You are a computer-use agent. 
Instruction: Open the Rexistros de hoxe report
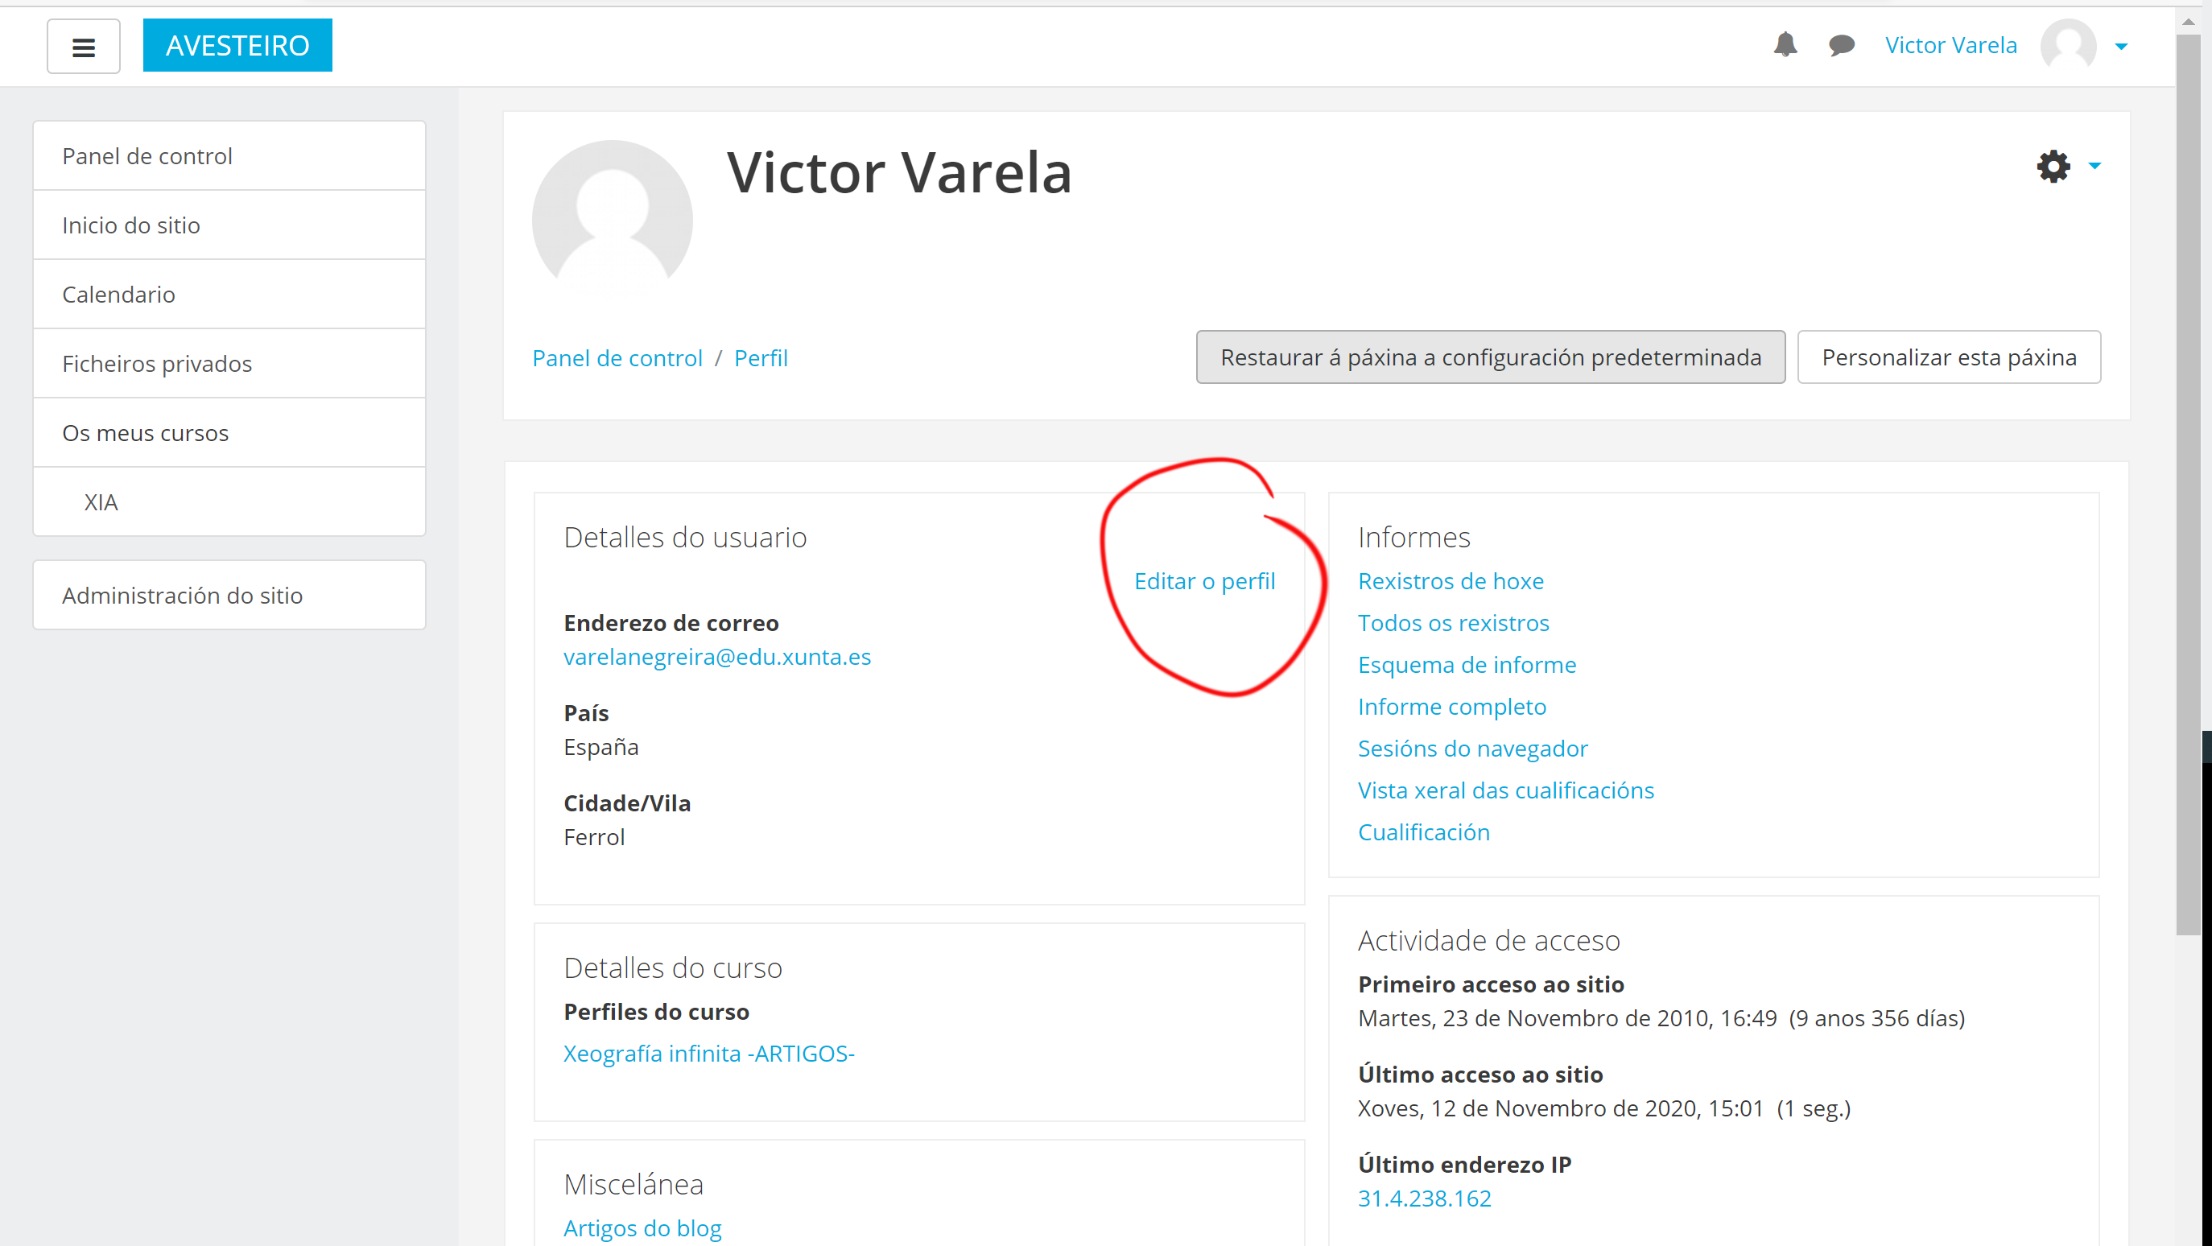tap(1451, 581)
